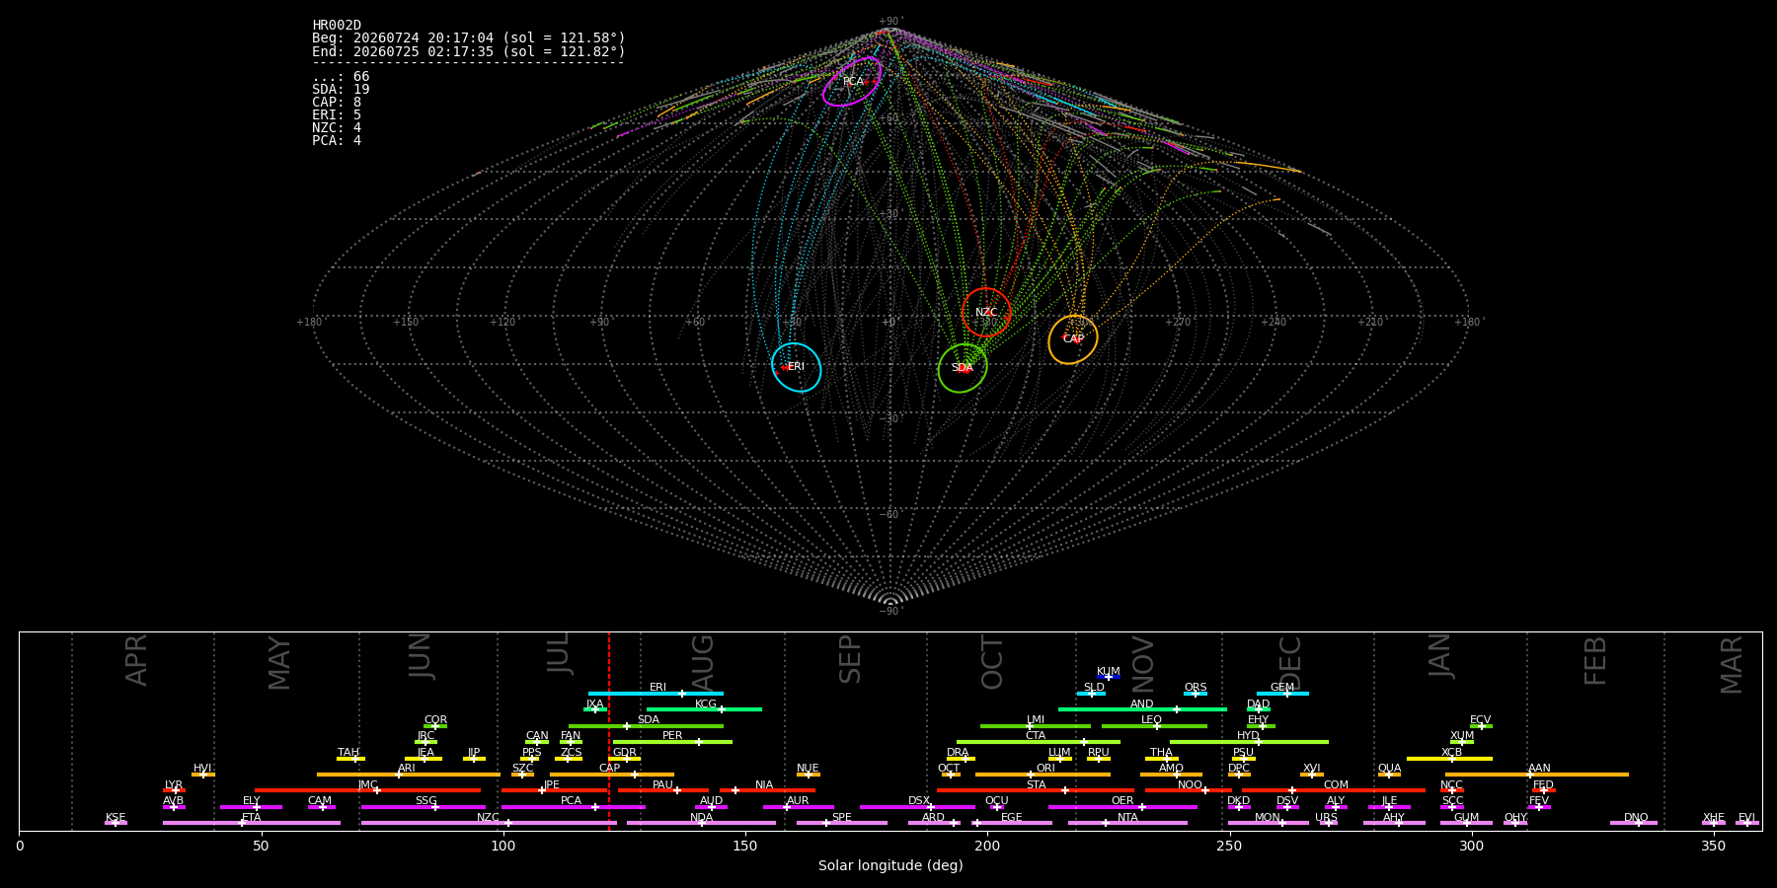Click the CAP: 8 count in legend
Image resolution: width=1777 pixels, height=888 pixels.
[x=337, y=103]
